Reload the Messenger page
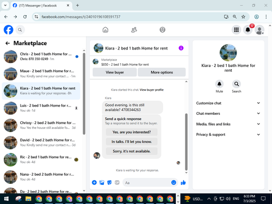The width and height of the screenshot is (272, 204). coord(25,17)
